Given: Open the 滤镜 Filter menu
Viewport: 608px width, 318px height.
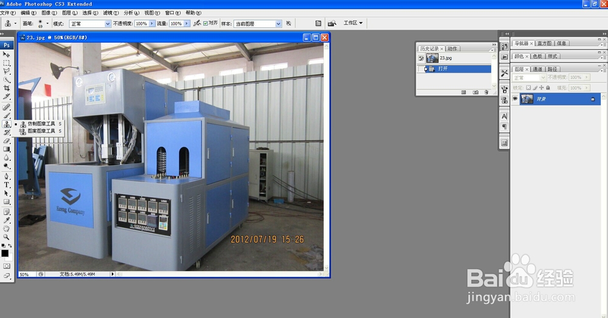Looking at the screenshot, I should point(111,13).
